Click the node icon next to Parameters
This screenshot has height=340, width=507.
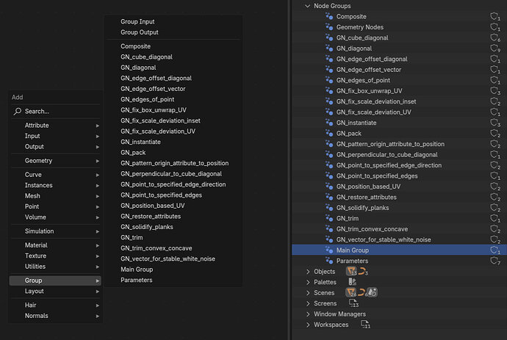click(329, 261)
